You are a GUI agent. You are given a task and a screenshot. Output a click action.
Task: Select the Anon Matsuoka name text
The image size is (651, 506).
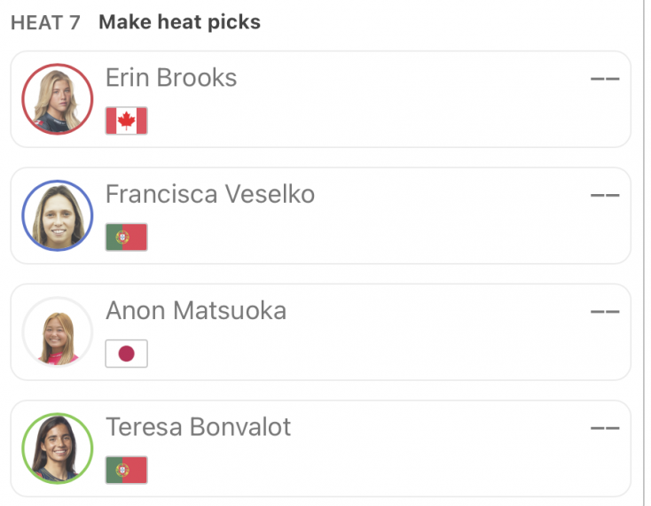(x=196, y=310)
